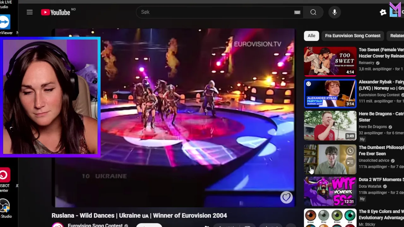Viewport: 404px width, 227px height.
Task: Add Dumbest Philosophy video to Watch Later
Action: pos(350,151)
